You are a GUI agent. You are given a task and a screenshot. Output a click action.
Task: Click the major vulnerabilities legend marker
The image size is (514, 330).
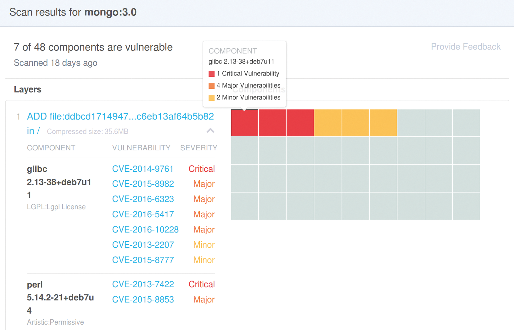click(x=211, y=85)
